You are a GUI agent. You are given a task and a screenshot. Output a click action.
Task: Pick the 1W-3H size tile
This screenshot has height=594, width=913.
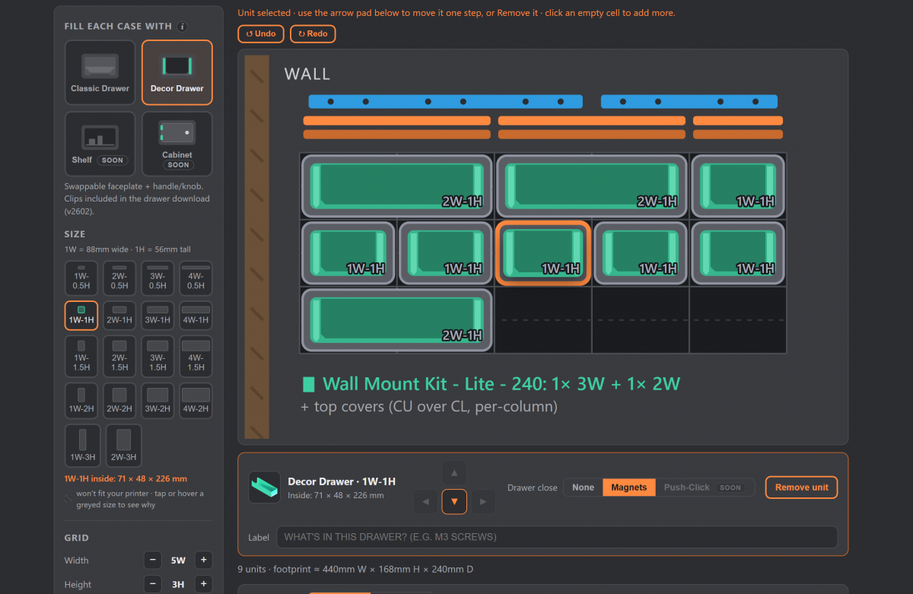pyautogui.click(x=81, y=446)
